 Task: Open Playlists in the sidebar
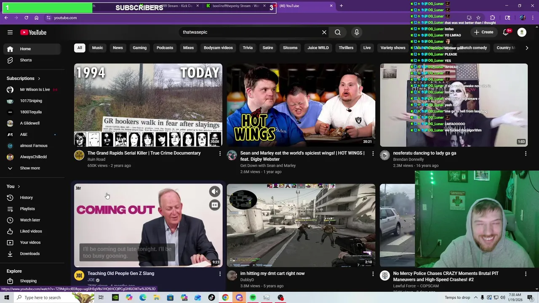[x=32, y=209]
